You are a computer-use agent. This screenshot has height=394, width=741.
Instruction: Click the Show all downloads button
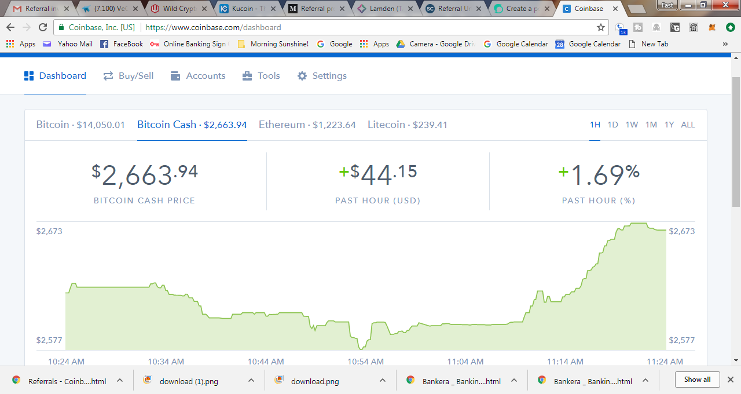697,380
